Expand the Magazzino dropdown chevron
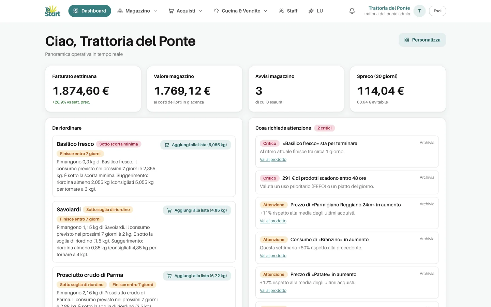The width and height of the screenshot is (491, 307). [x=155, y=11]
